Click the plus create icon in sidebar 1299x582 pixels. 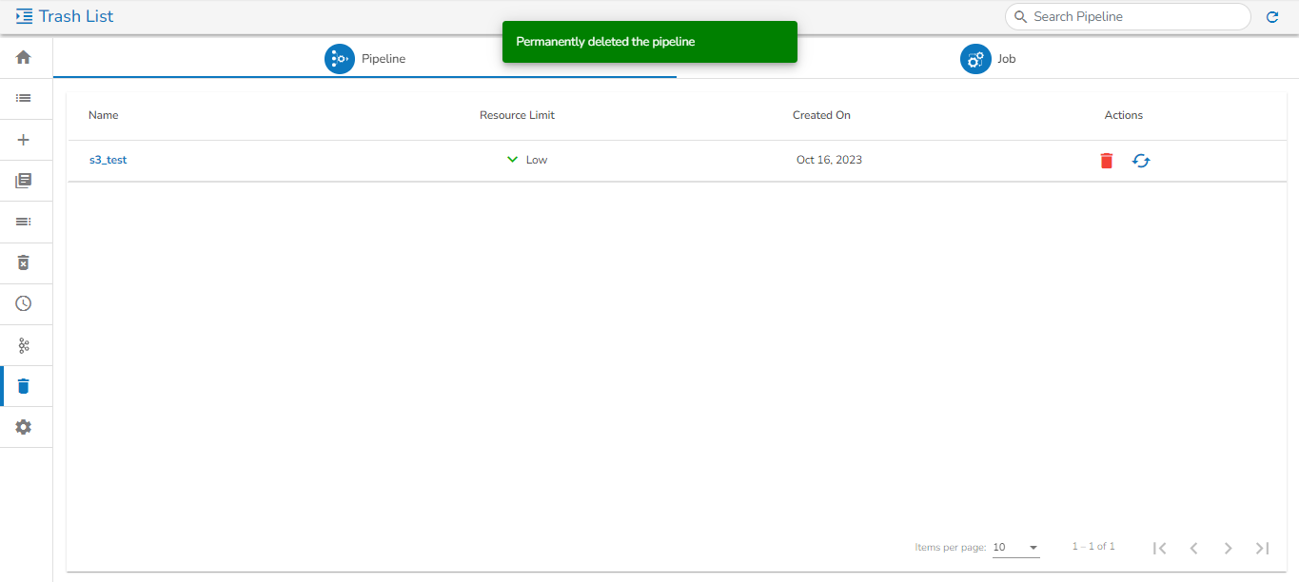click(24, 140)
